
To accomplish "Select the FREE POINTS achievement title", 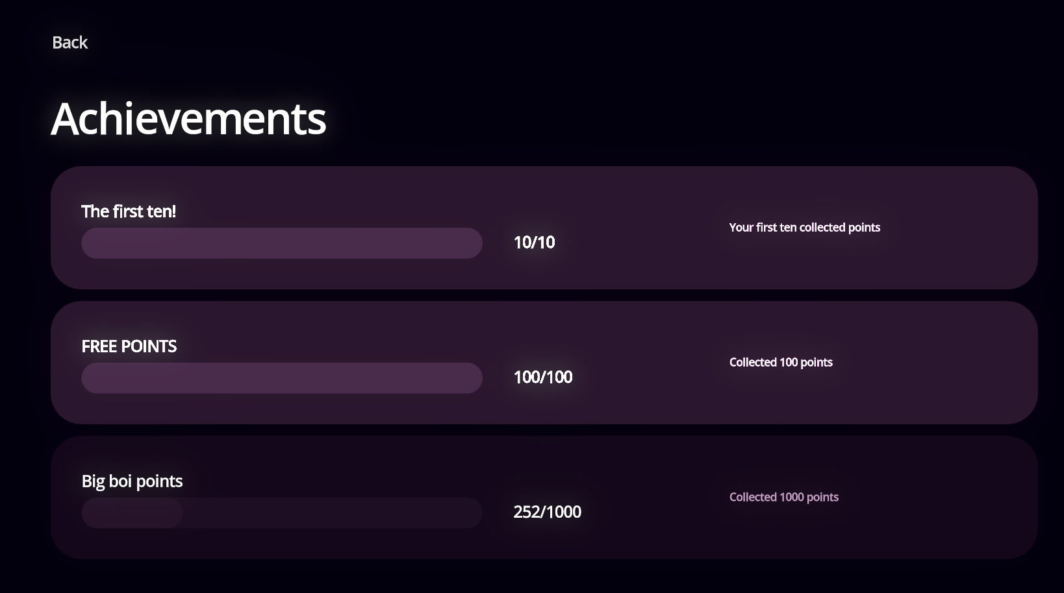I will (x=129, y=346).
